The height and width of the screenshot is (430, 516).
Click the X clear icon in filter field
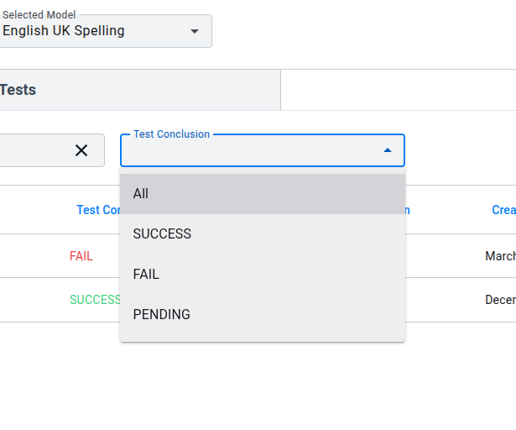(x=81, y=150)
